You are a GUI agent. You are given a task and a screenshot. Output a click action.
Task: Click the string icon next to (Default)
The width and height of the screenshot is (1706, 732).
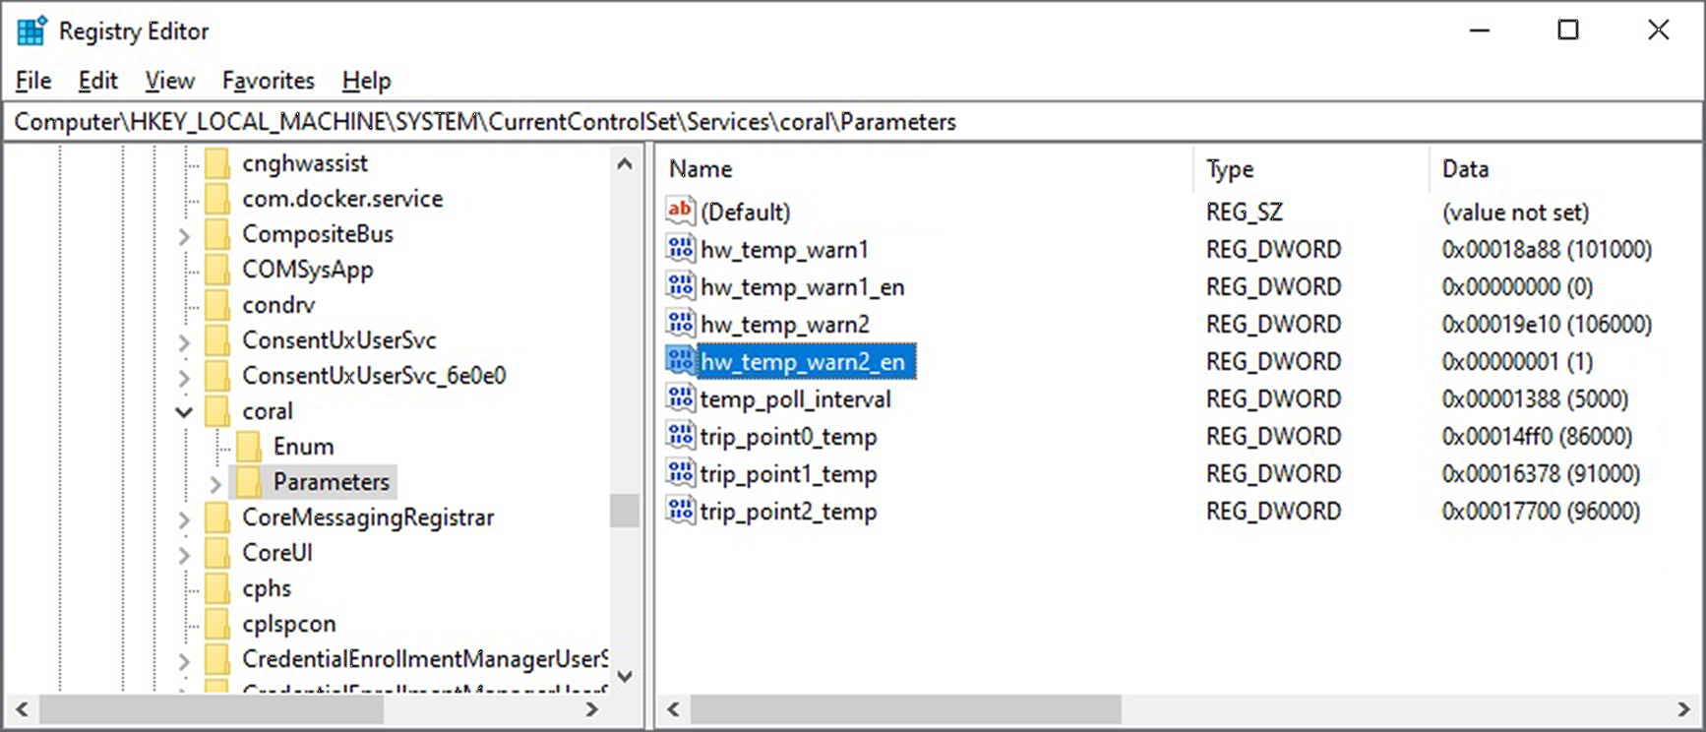click(680, 211)
